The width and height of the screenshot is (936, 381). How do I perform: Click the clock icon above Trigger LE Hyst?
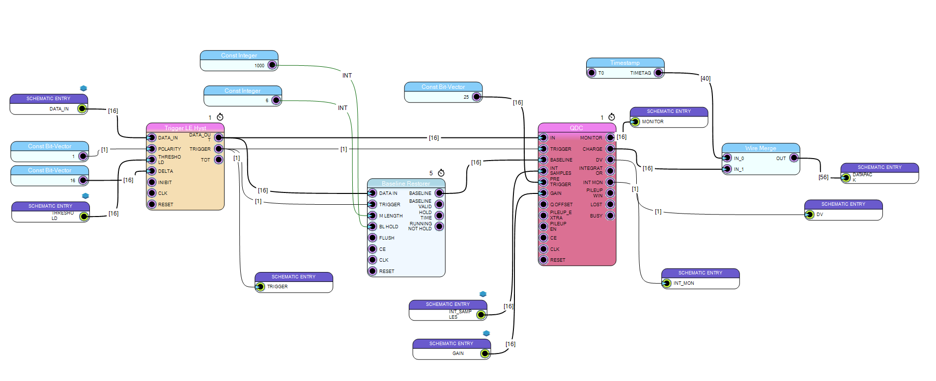[220, 117]
